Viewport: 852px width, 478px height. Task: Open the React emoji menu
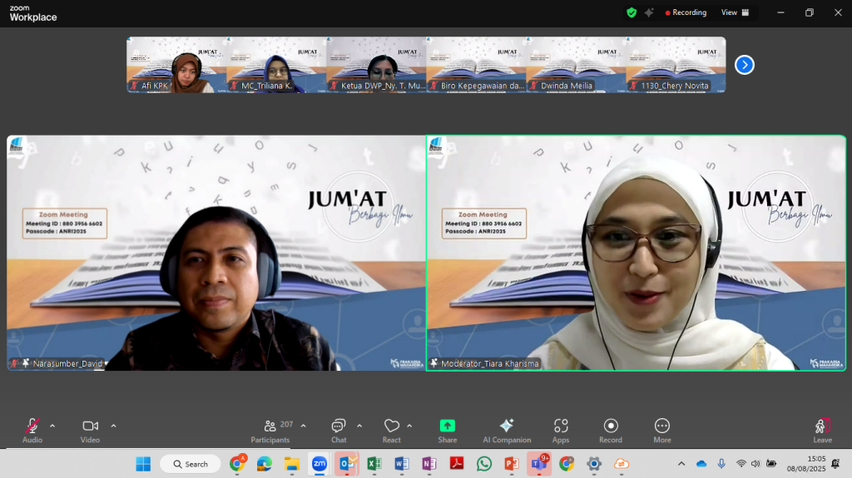[391, 430]
